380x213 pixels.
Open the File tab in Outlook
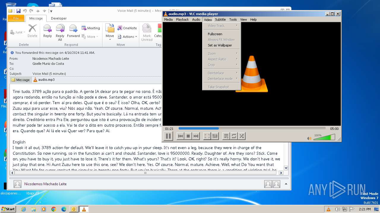16,18
